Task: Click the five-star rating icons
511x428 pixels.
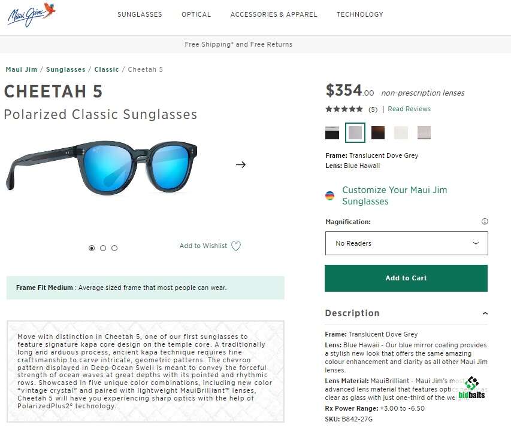Action: (344, 109)
